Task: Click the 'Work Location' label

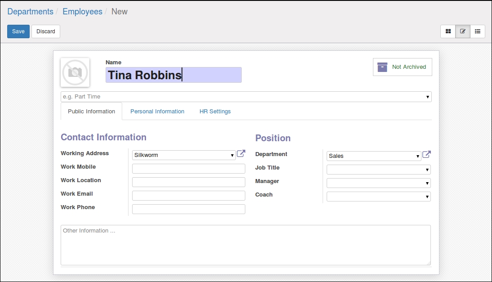Action: coord(81,180)
